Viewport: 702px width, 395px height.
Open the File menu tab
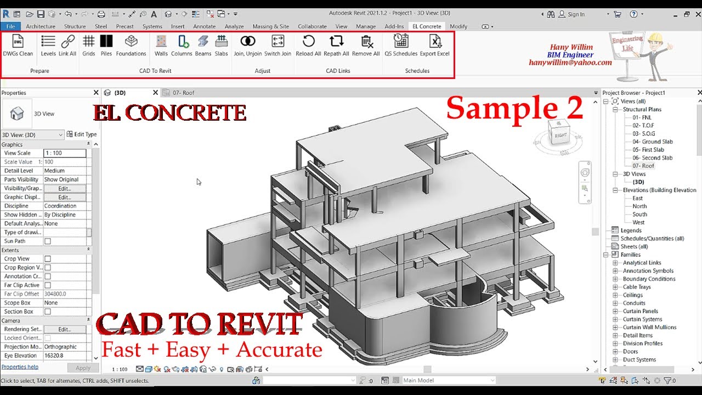pyautogui.click(x=10, y=26)
